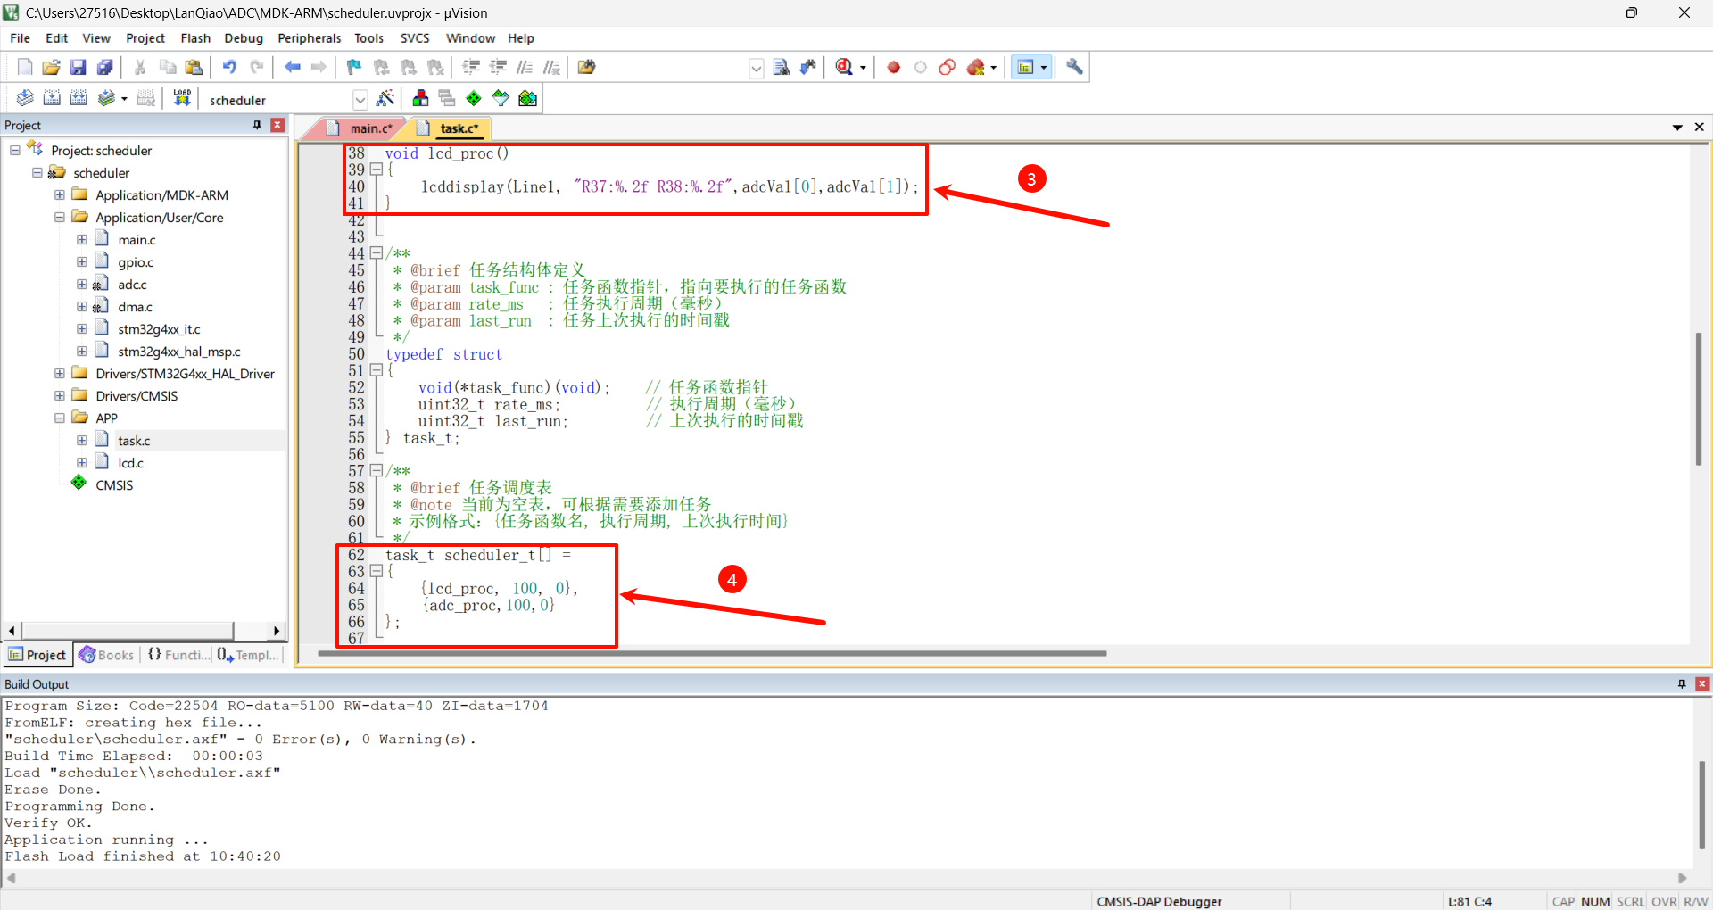Open the Pack Installer icon

[527, 98]
